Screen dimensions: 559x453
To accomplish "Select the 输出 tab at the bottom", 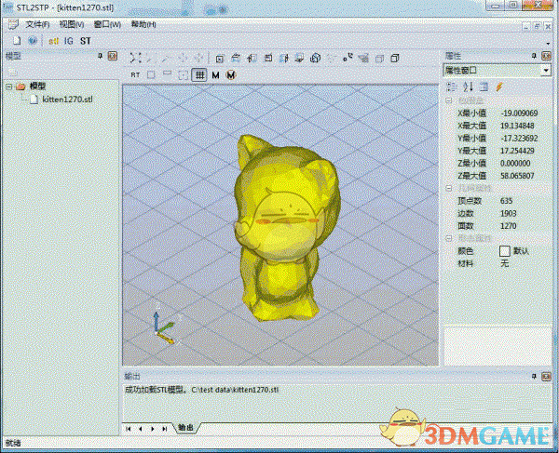I will pos(185,428).
